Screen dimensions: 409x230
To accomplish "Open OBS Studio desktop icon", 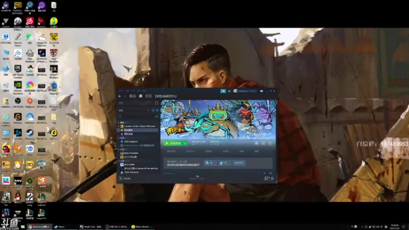I will [x=18, y=102].
